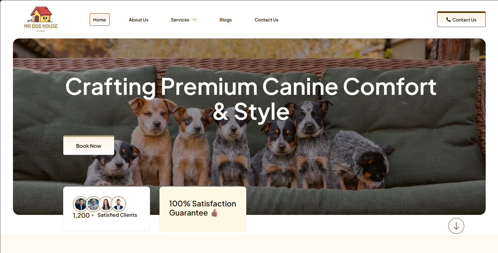Go to the Home page tab

[99, 20]
